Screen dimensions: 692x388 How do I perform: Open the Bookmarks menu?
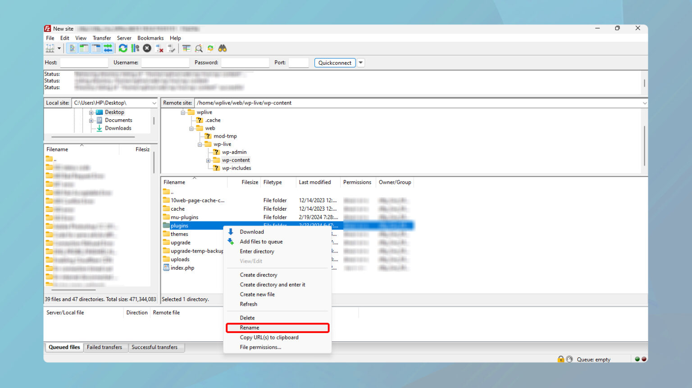(150, 38)
